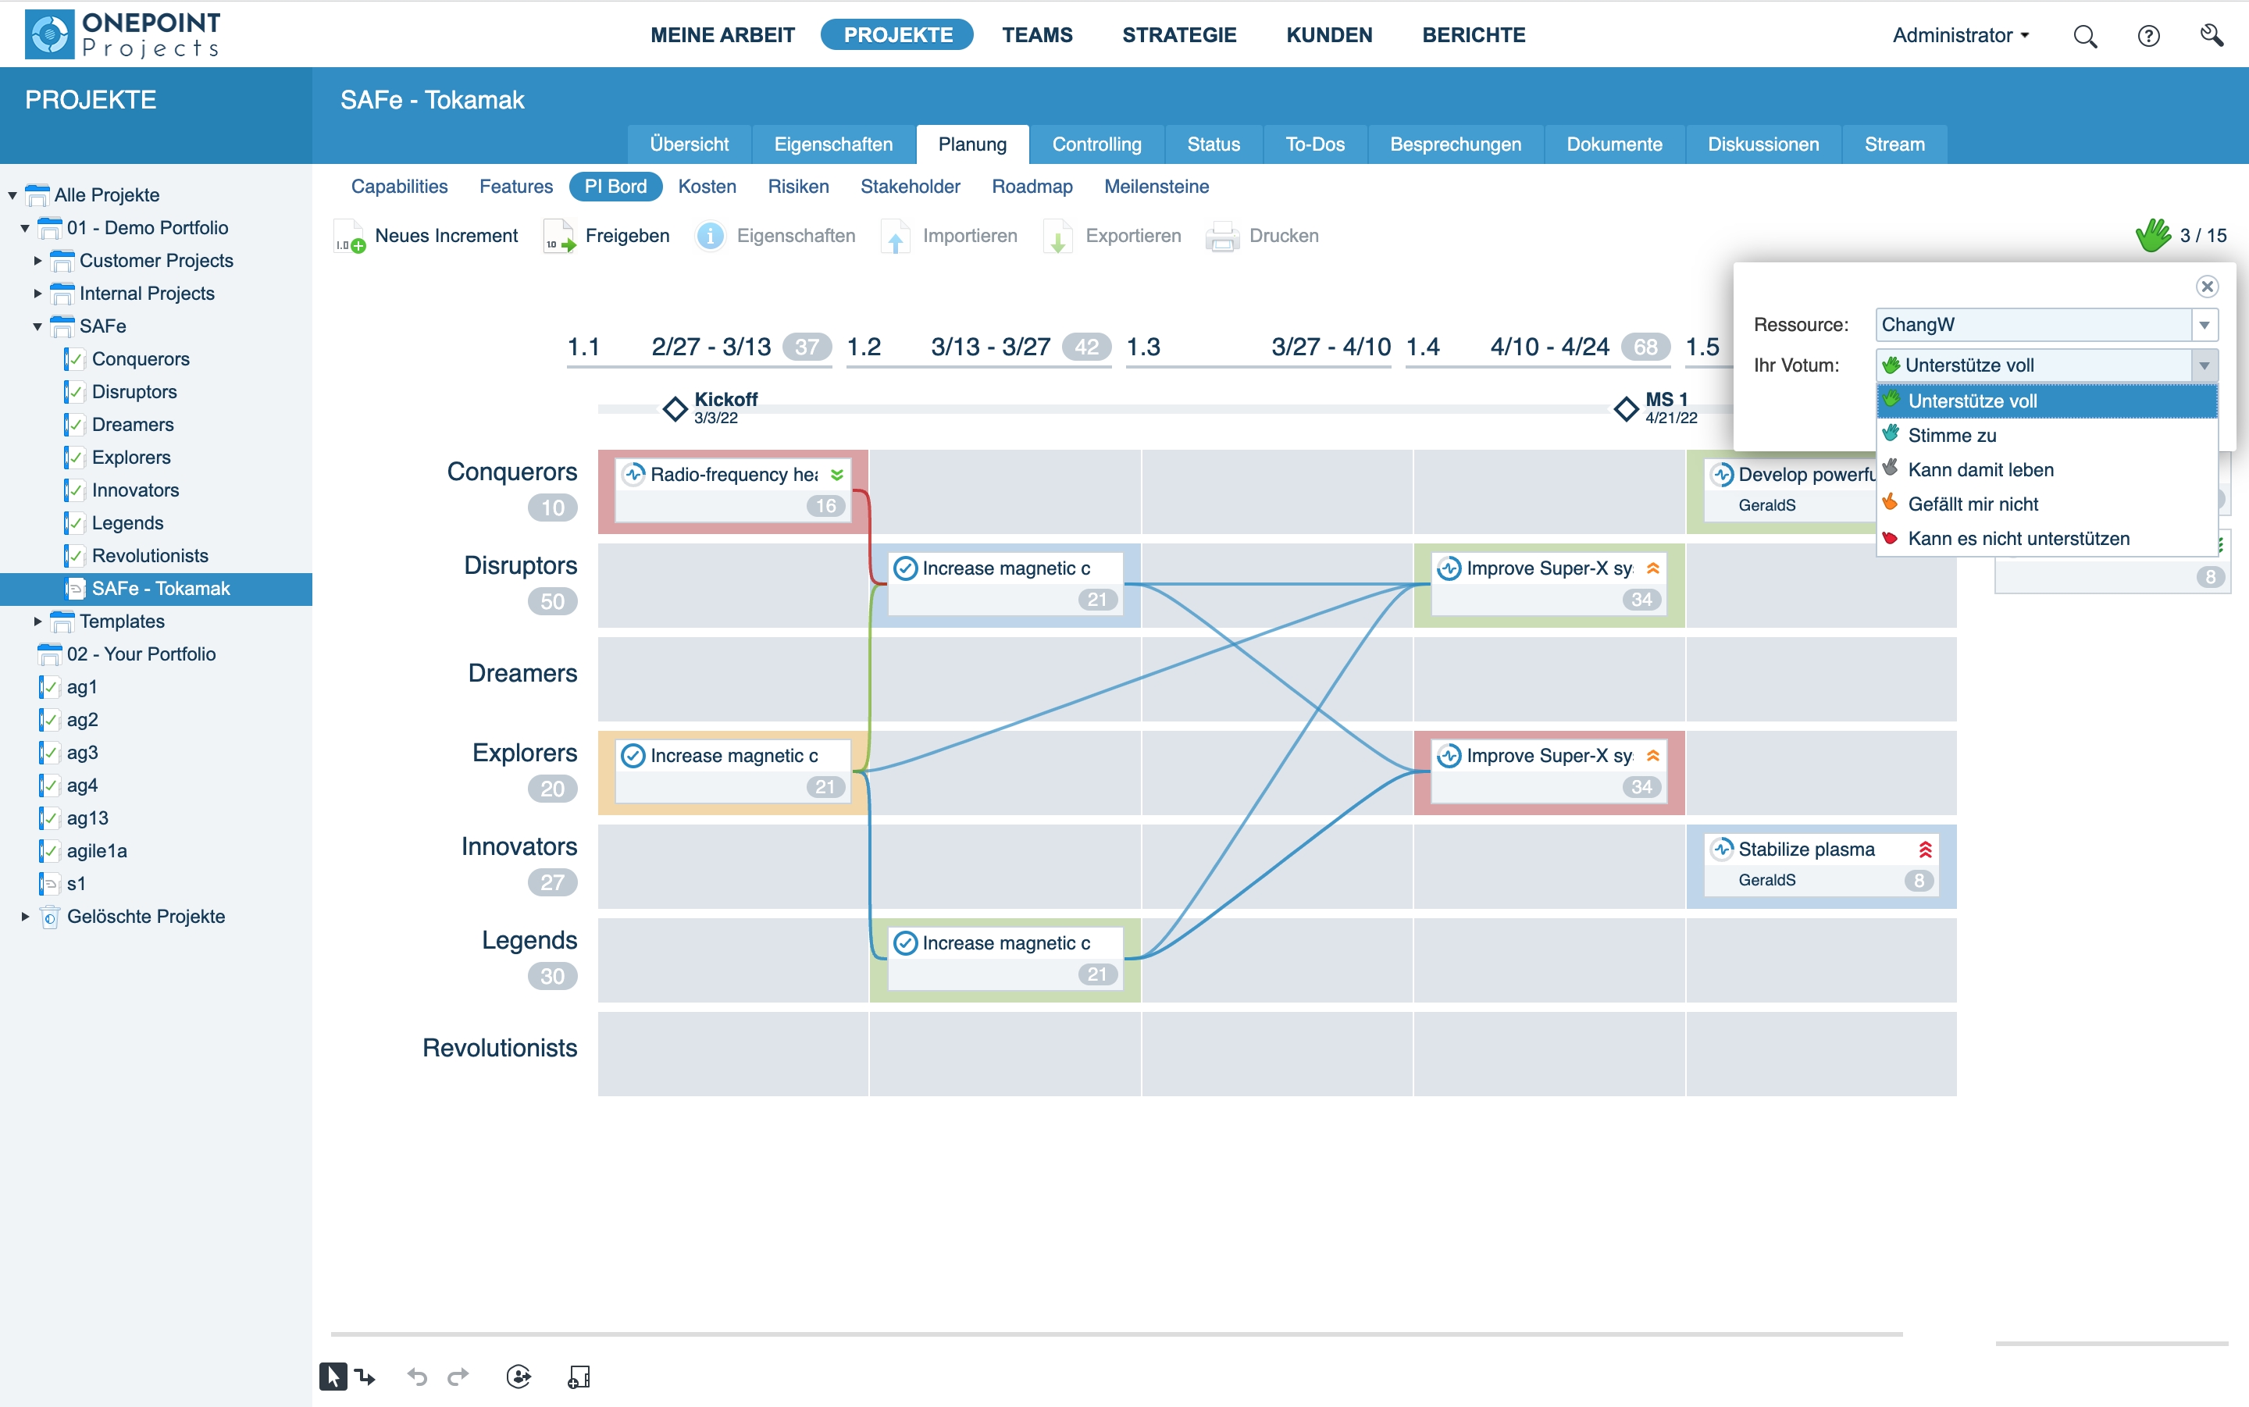Click the green hand vote icon
Image resolution: width=2249 pixels, height=1407 pixels.
pos(2151,236)
